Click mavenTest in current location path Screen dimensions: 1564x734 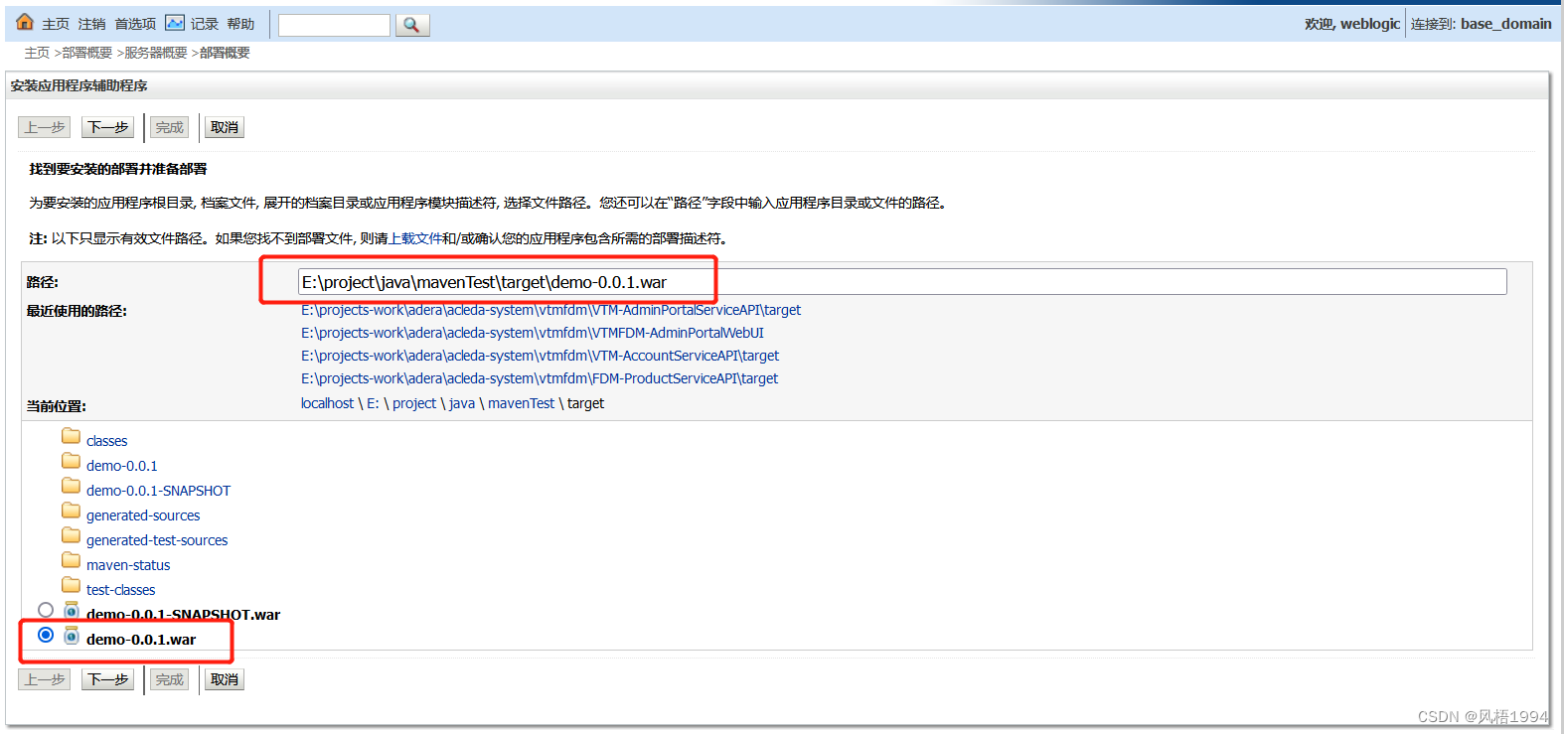pos(521,403)
